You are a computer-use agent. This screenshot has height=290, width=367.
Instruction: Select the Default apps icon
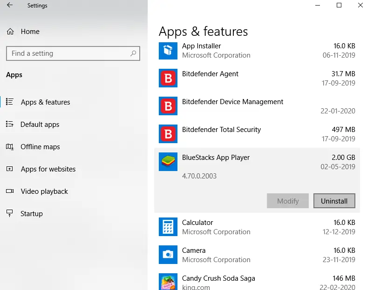coord(10,124)
